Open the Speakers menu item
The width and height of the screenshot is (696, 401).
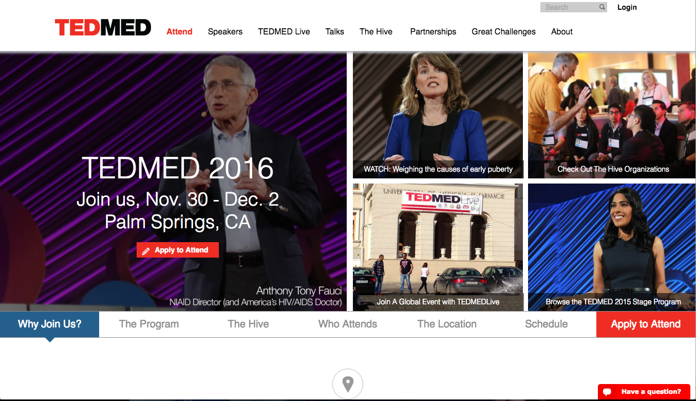(x=225, y=31)
